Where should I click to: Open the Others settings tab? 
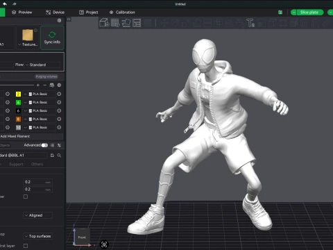(37, 164)
